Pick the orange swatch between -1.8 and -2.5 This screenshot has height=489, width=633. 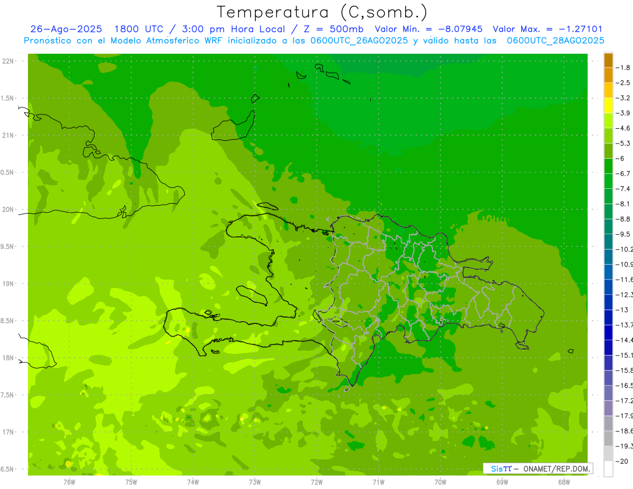(x=608, y=75)
